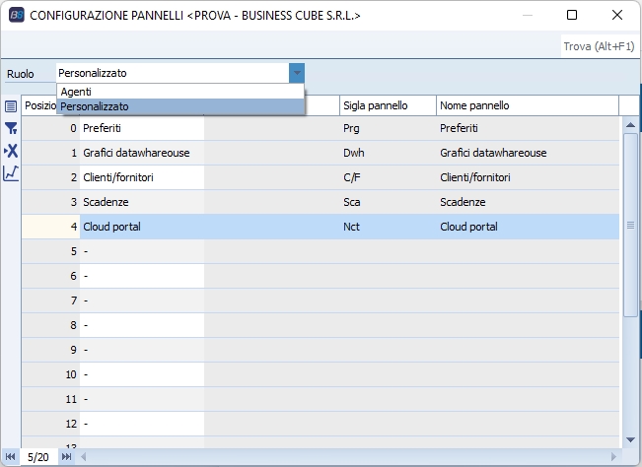The image size is (642, 467).
Task: Click Clienti/fornitori in Nome pannello column
Action: point(528,177)
